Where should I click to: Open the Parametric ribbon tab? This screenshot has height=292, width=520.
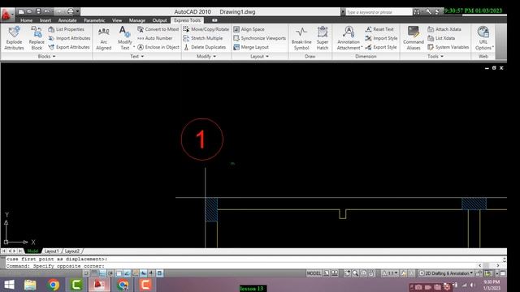[x=94, y=20]
